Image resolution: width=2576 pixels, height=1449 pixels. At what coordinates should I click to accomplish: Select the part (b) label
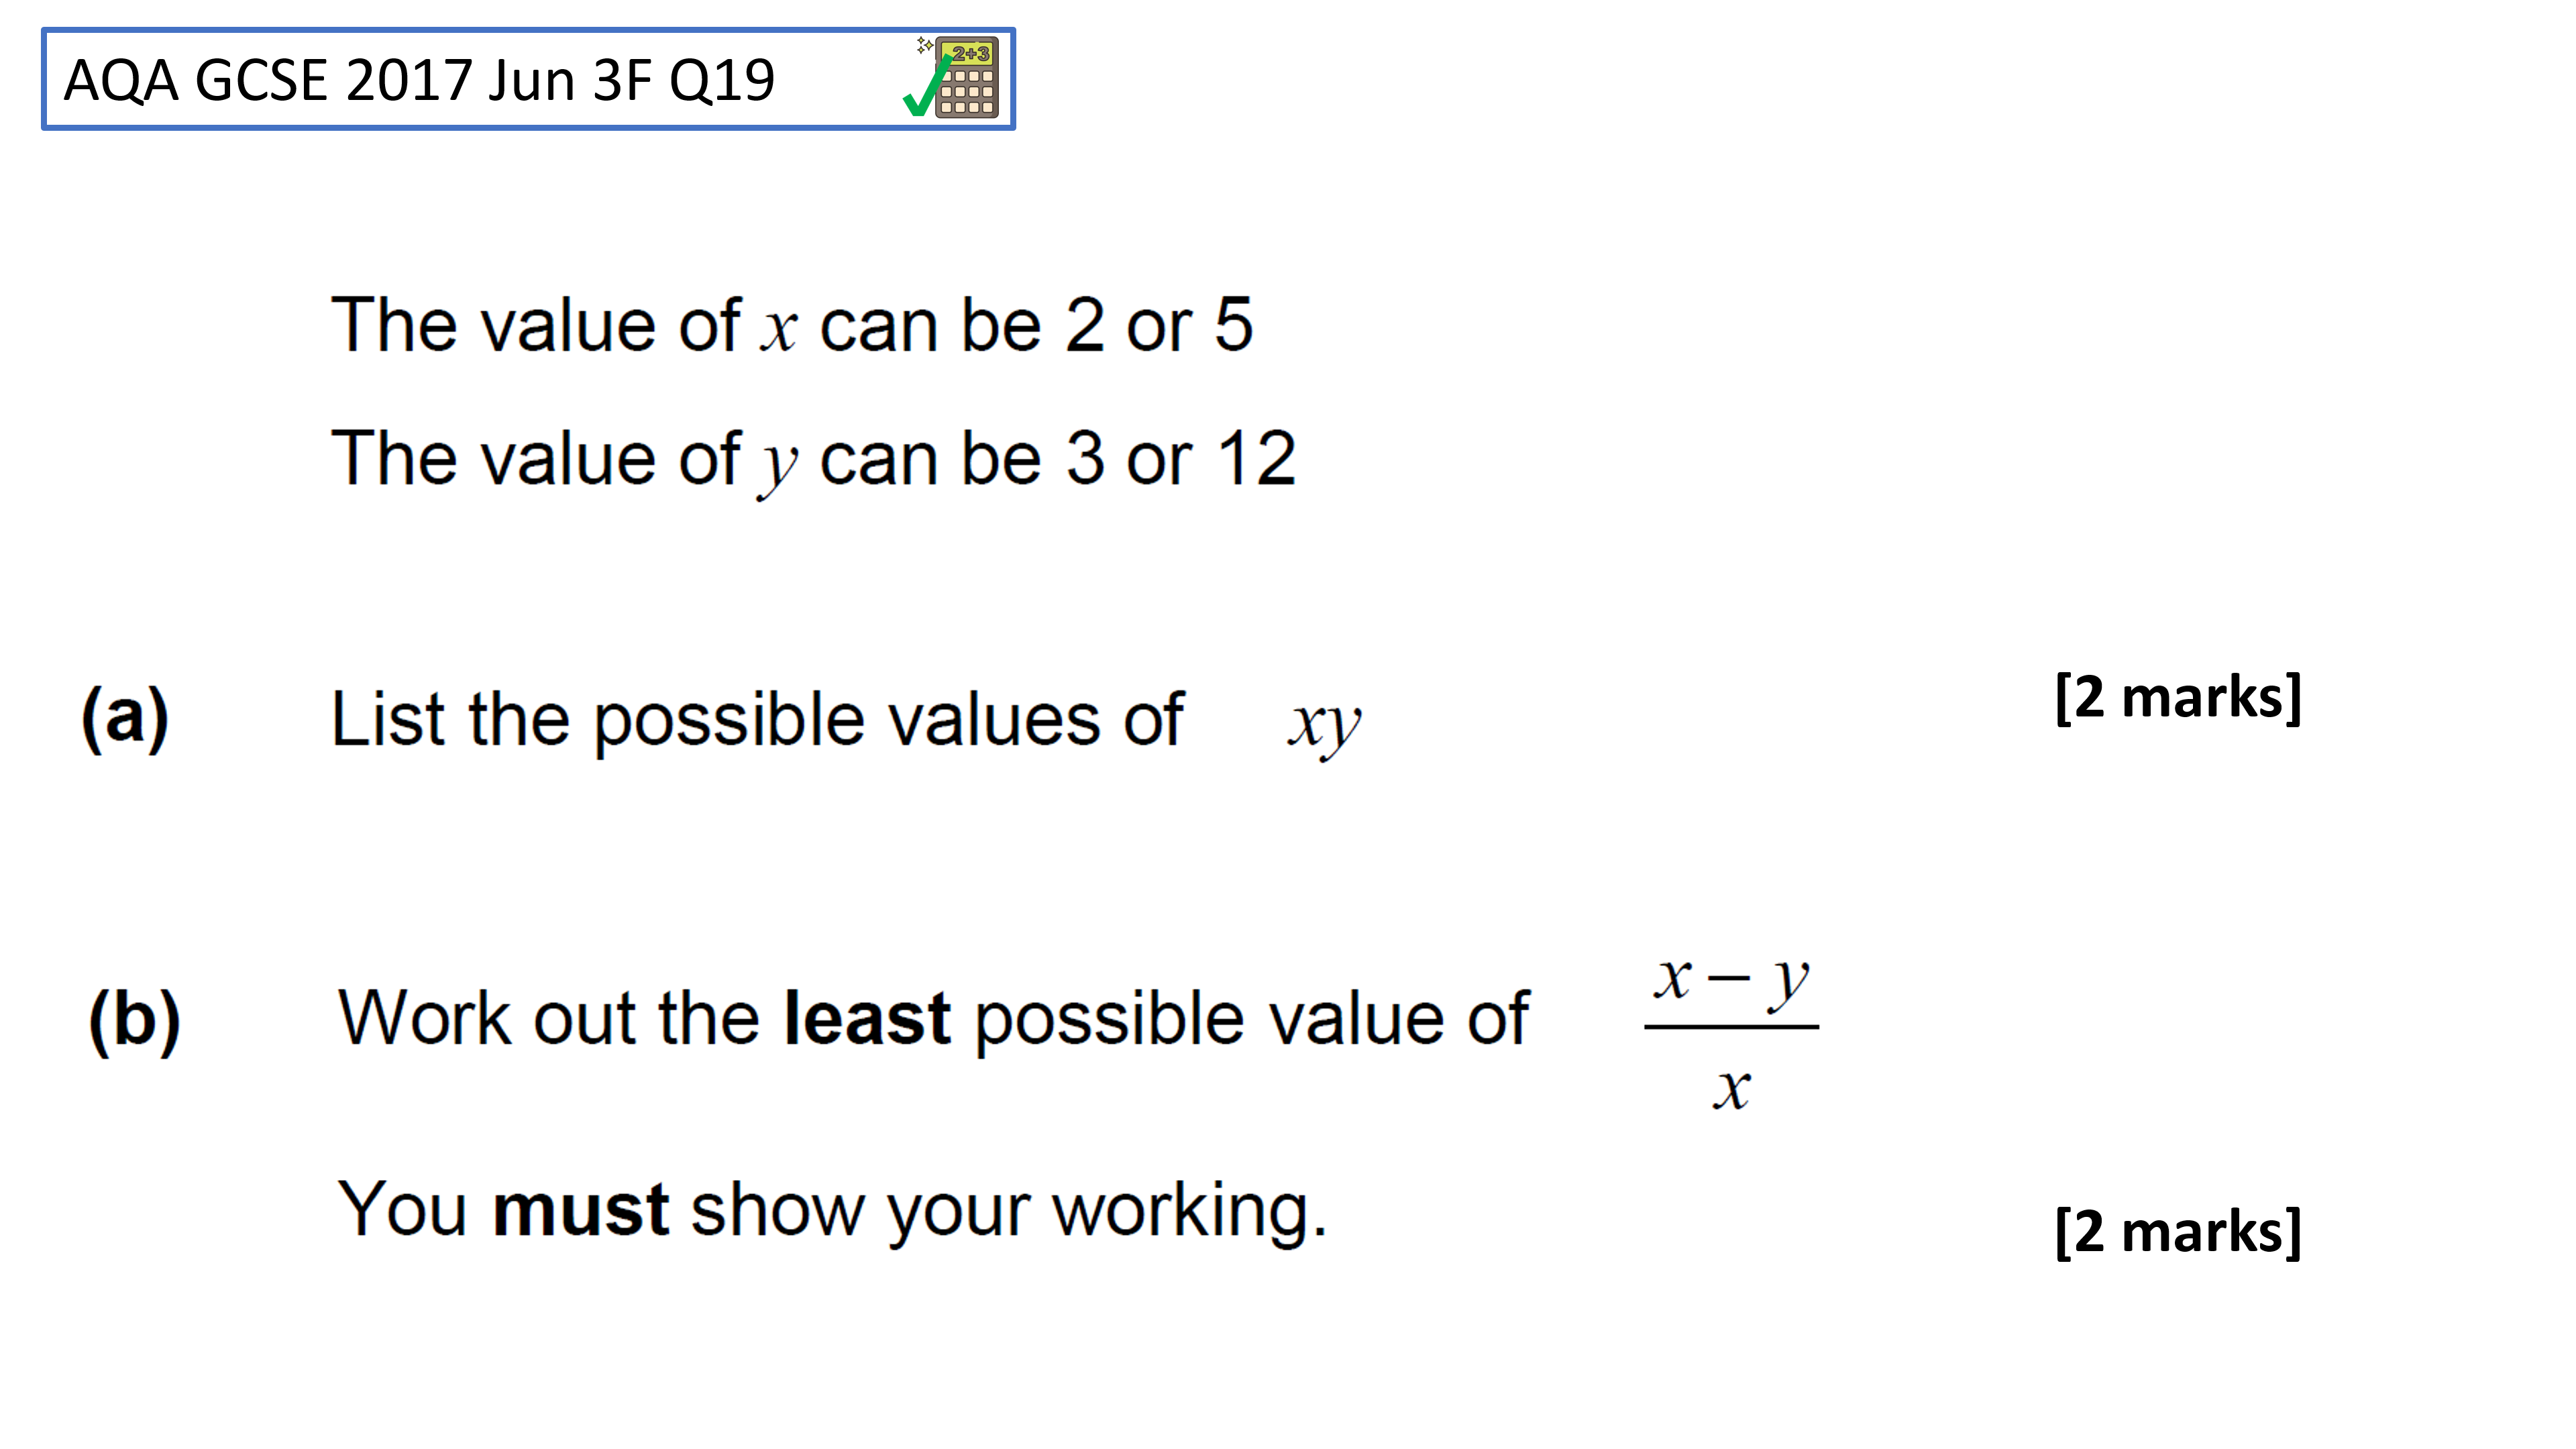135,1021
